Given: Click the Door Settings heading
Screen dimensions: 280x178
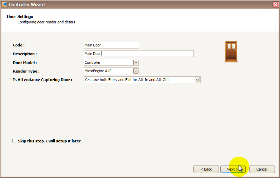Looking at the screenshot, I should coord(20,17).
